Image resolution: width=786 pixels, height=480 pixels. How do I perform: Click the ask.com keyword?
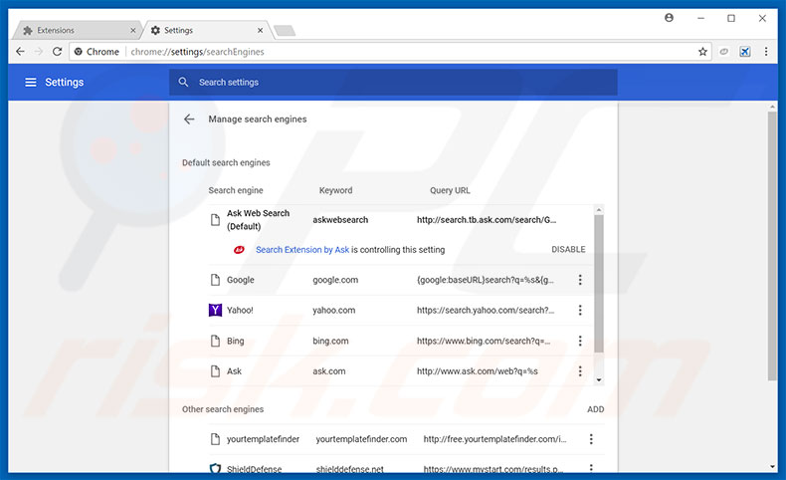click(329, 371)
